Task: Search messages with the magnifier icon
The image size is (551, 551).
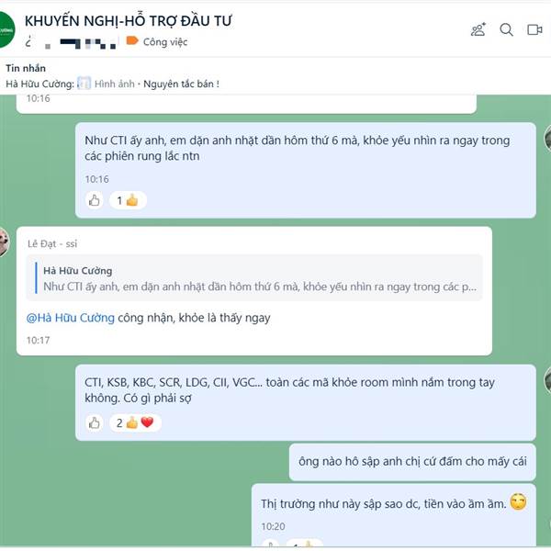Action: click(x=506, y=29)
